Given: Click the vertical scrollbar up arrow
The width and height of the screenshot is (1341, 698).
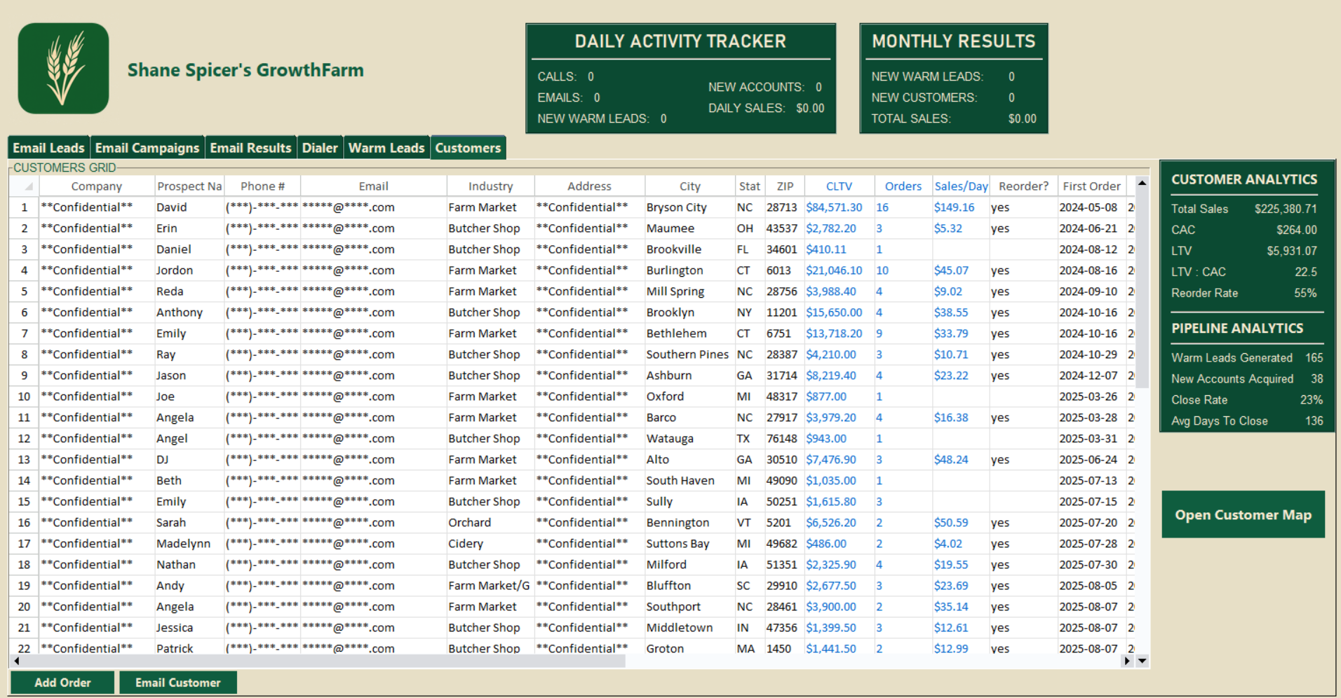Looking at the screenshot, I should [x=1143, y=182].
